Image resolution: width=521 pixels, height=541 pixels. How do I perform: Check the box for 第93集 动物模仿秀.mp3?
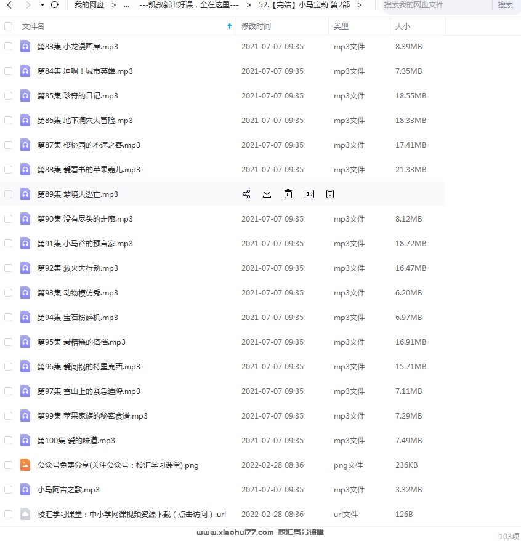[x=8, y=292]
